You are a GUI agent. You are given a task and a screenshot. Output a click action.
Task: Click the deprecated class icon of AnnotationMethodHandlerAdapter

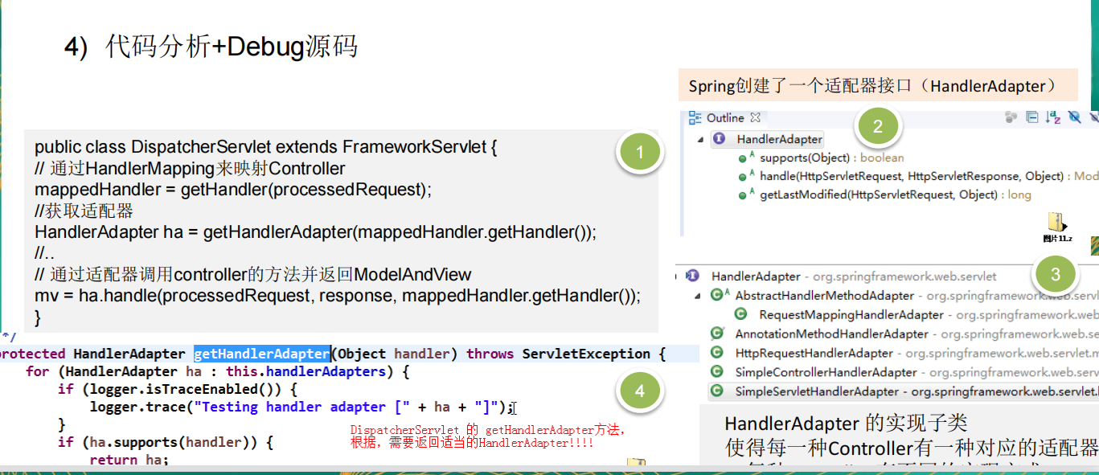(x=717, y=334)
